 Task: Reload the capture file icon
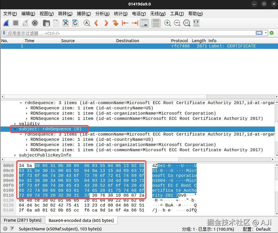pyautogui.click(x=75, y=23)
